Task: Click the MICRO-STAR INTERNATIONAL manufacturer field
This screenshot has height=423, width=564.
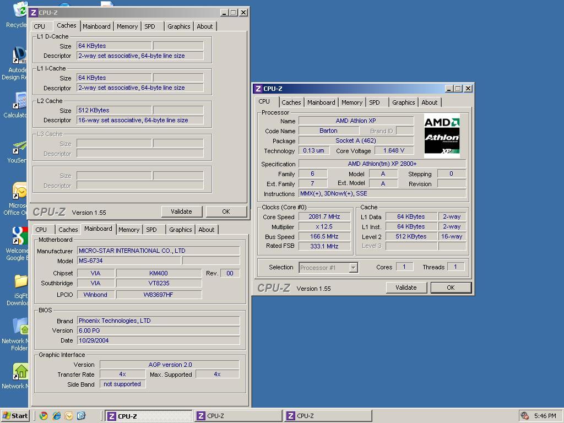Action: click(x=159, y=251)
